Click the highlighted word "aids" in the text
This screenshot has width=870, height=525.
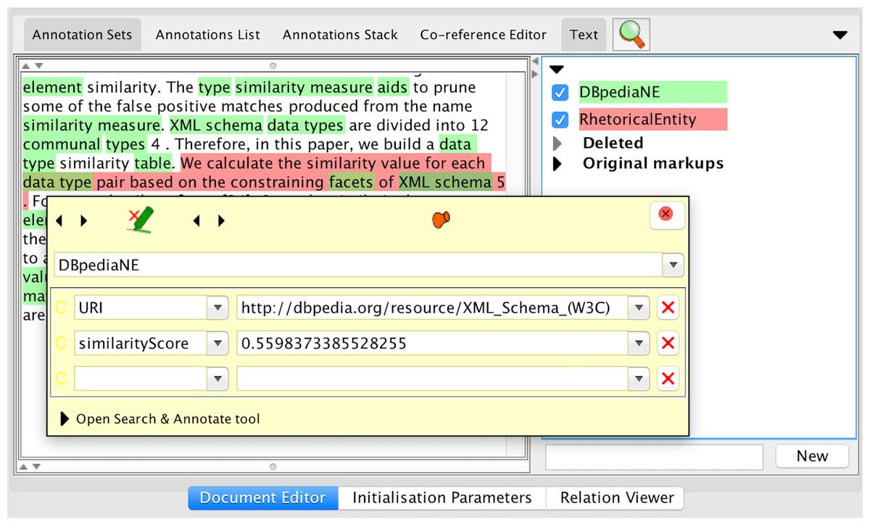tap(393, 88)
